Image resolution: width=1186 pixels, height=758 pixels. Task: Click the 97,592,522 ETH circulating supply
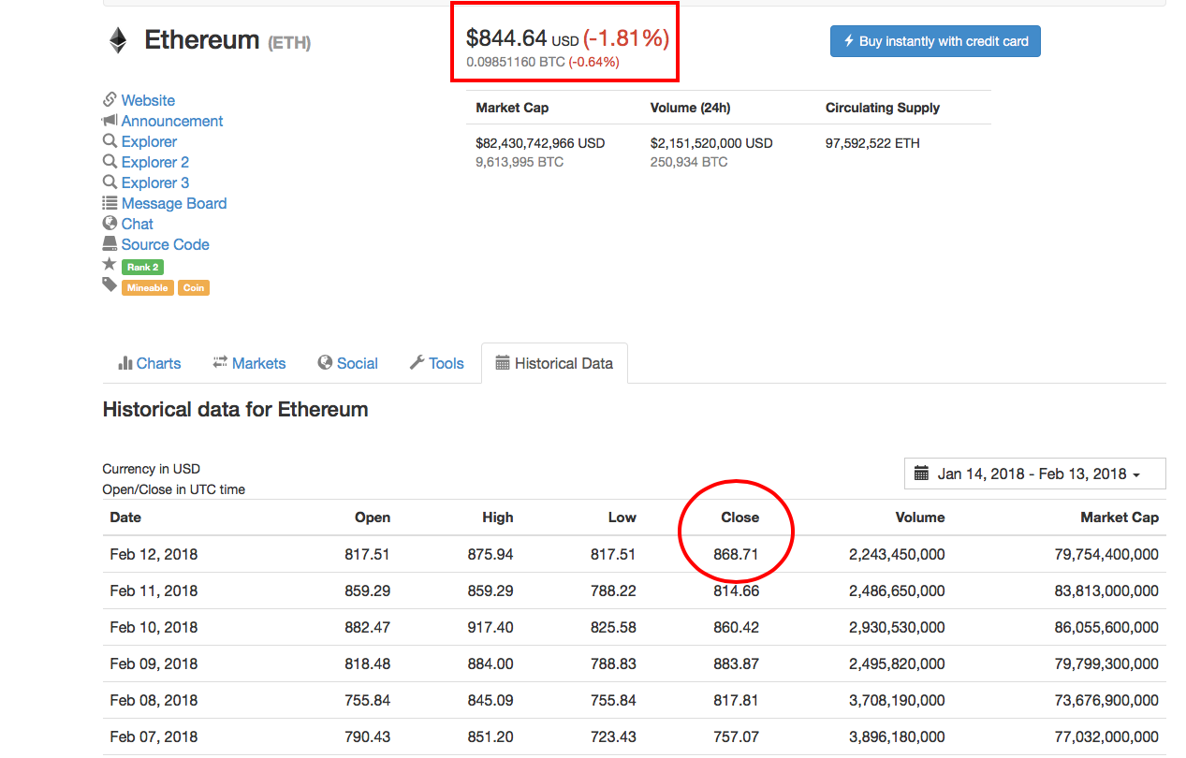pos(872,143)
